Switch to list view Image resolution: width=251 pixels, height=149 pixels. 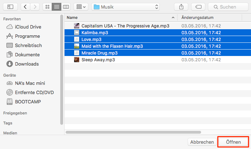[x=56, y=7]
